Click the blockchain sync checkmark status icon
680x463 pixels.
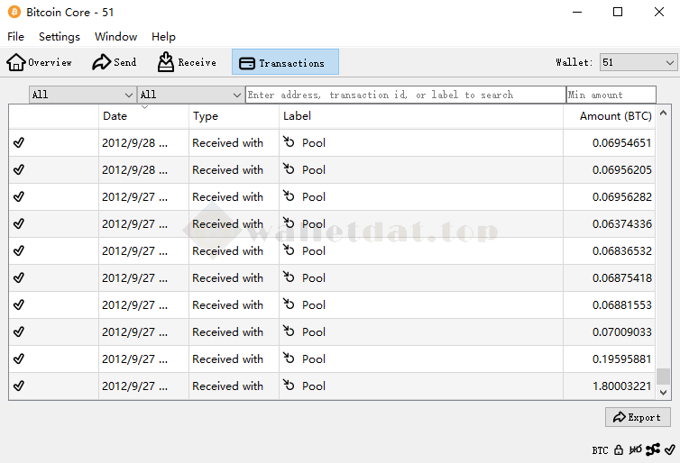(x=669, y=449)
